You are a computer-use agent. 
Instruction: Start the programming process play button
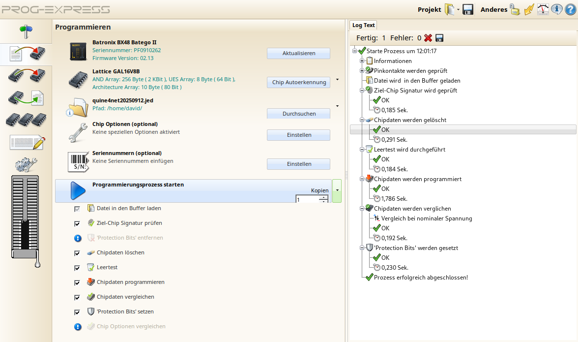coord(78,191)
